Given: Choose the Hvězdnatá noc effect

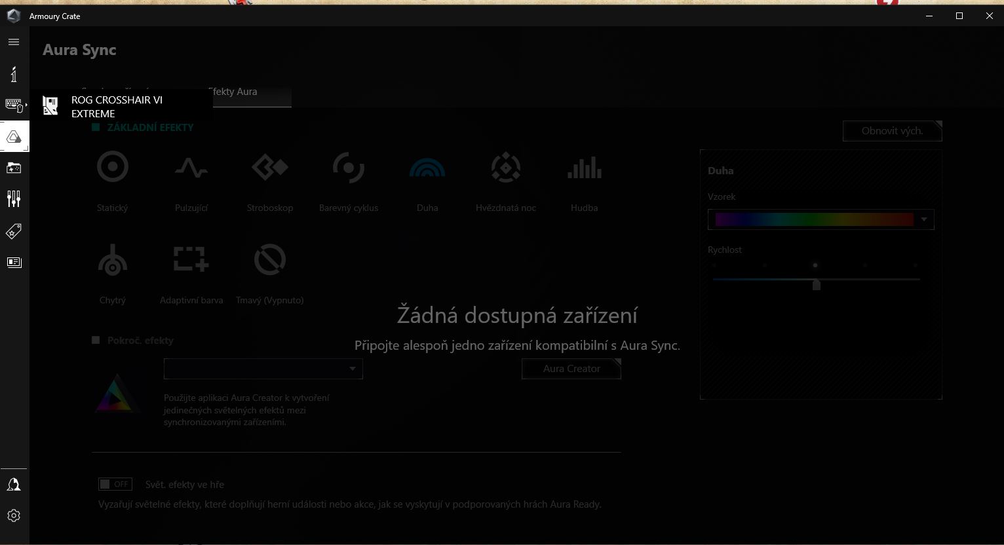Looking at the screenshot, I should pos(506,168).
